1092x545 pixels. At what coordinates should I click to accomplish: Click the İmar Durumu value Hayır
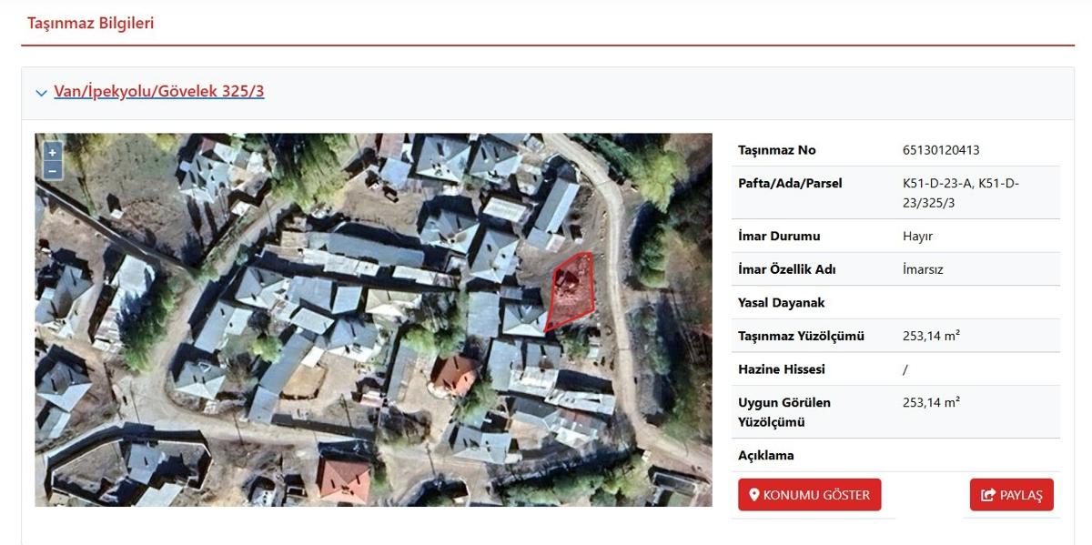917,236
